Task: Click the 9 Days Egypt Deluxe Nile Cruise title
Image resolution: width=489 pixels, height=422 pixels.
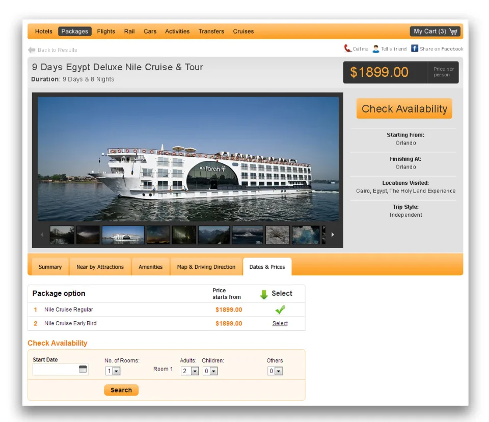Action: 118,67
